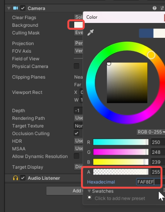Click the R red channel slider
The height and width of the screenshot is (212, 165).
(x=121, y=142)
